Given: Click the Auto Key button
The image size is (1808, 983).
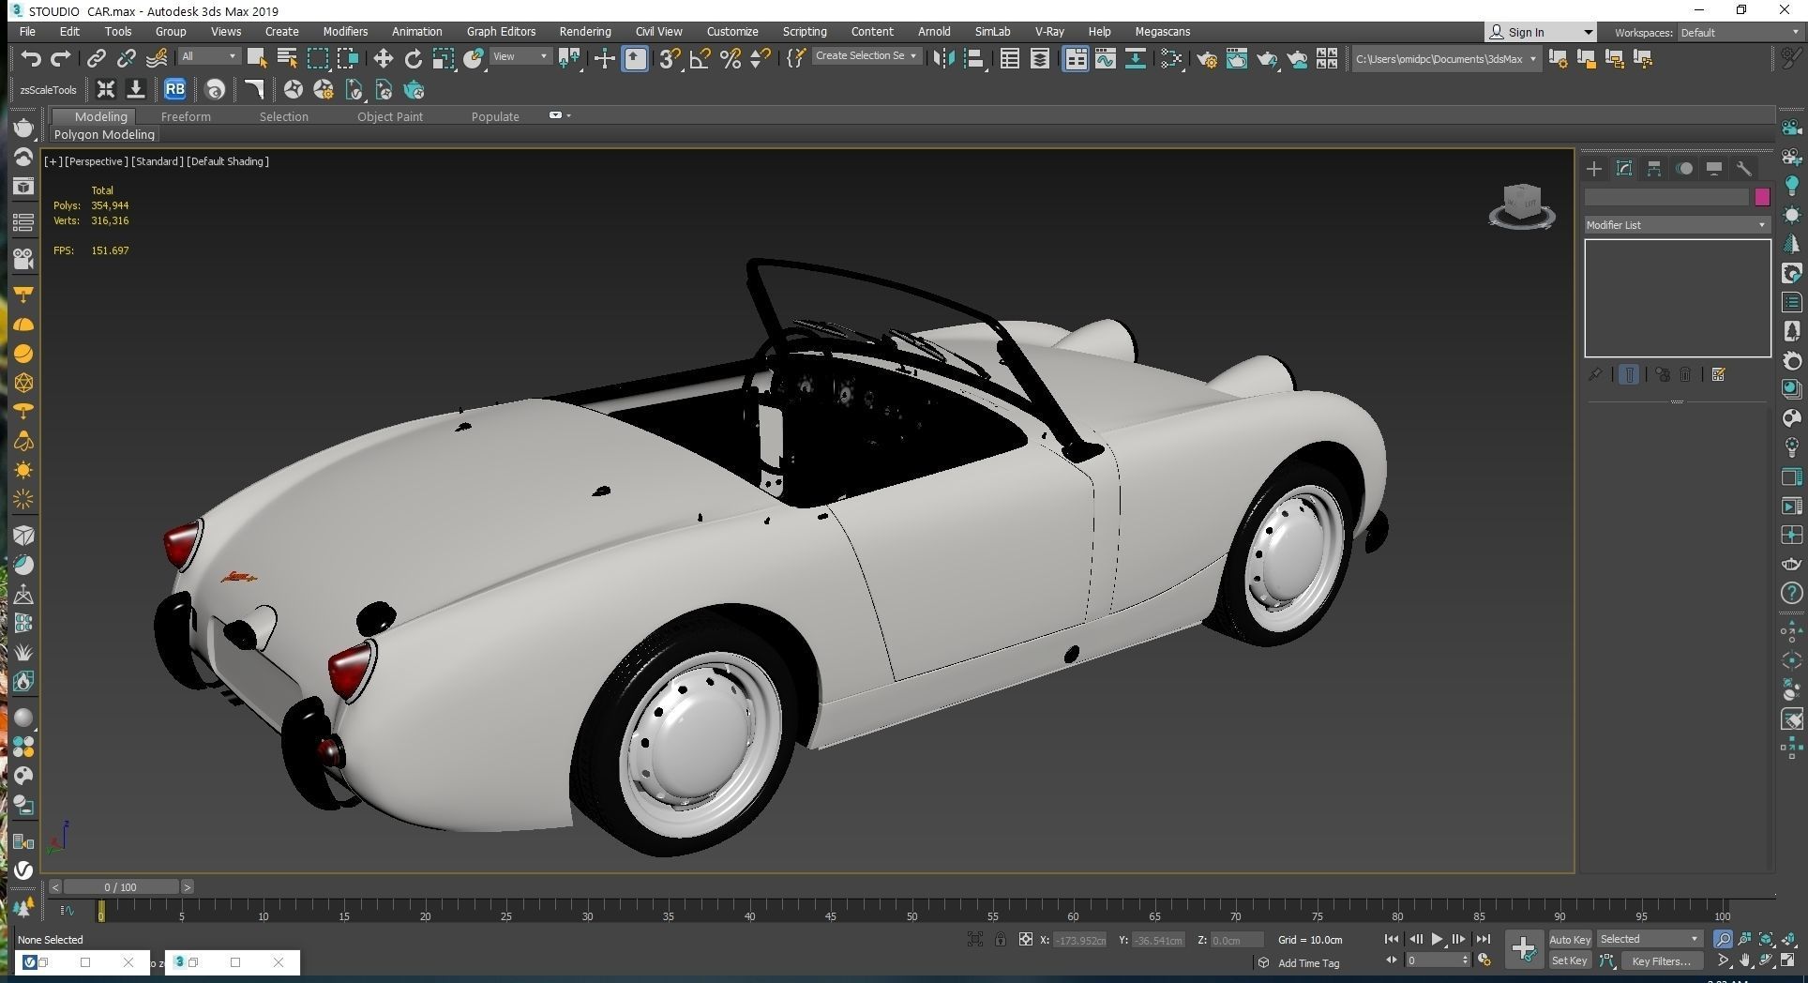Looking at the screenshot, I should click(1570, 939).
